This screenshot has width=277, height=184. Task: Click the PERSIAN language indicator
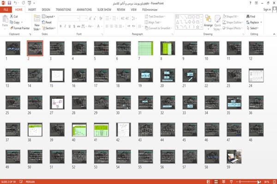coord(30,182)
